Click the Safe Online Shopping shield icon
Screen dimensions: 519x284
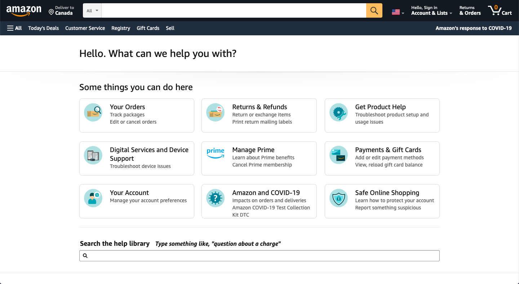pyautogui.click(x=338, y=198)
